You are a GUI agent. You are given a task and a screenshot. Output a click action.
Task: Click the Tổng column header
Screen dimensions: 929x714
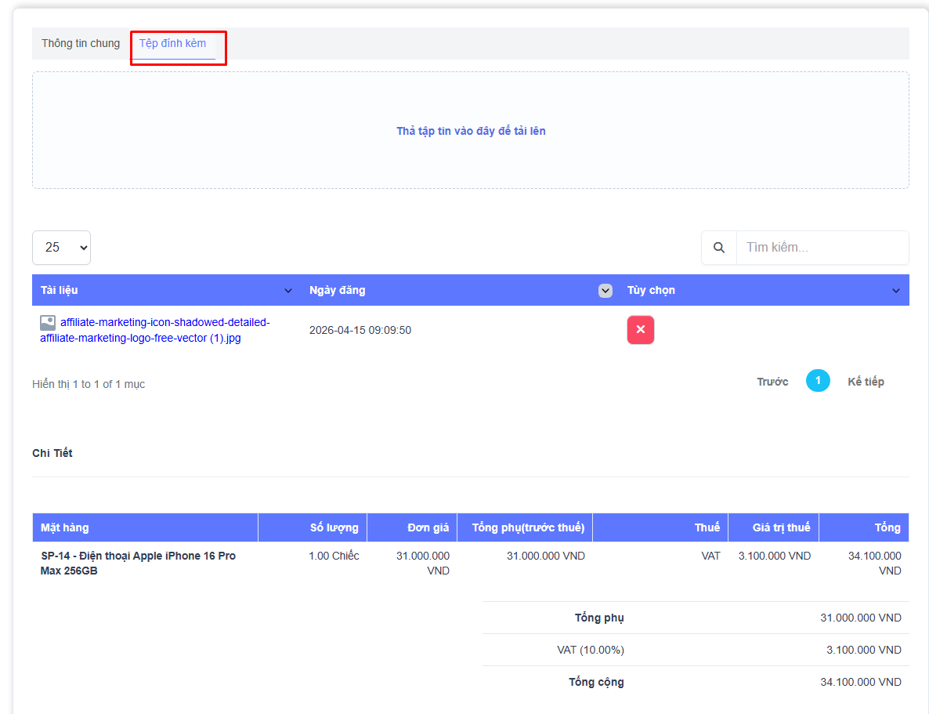coord(887,527)
